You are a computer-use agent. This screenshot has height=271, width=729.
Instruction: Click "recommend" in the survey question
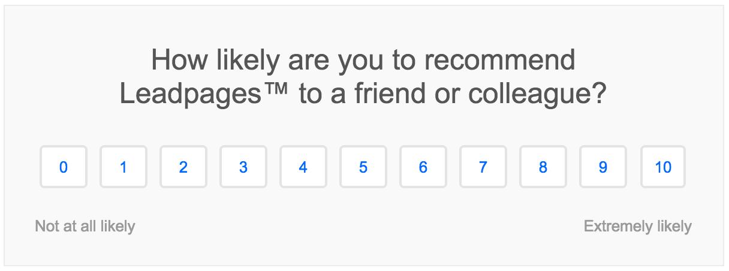(x=499, y=60)
